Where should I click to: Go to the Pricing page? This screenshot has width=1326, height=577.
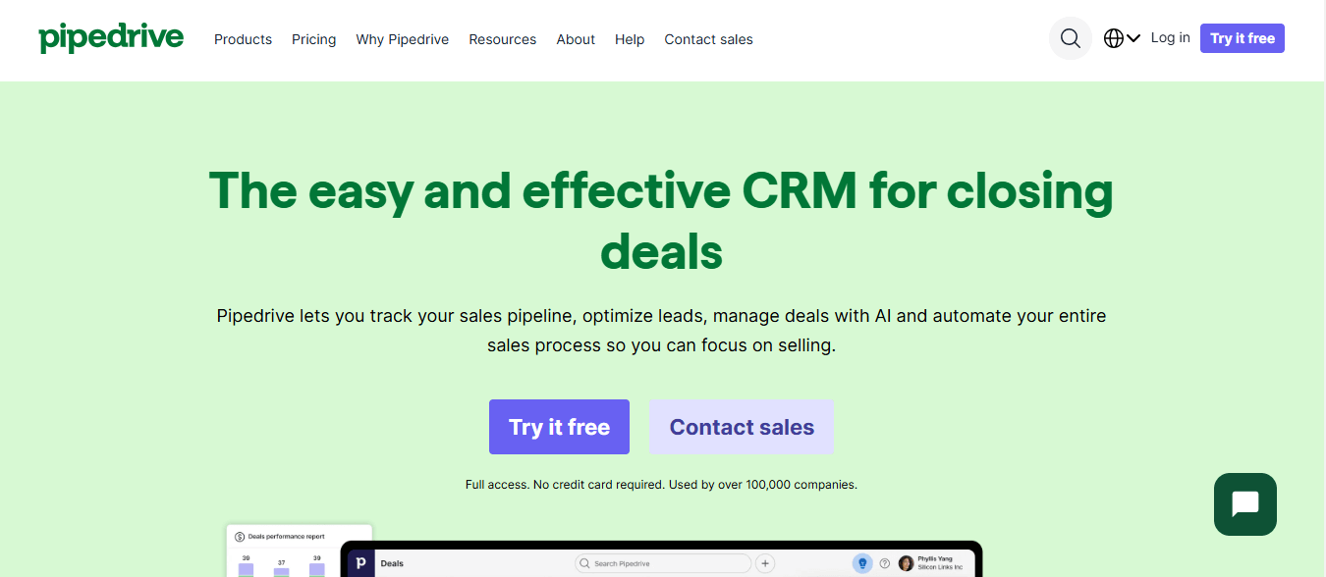click(x=314, y=39)
